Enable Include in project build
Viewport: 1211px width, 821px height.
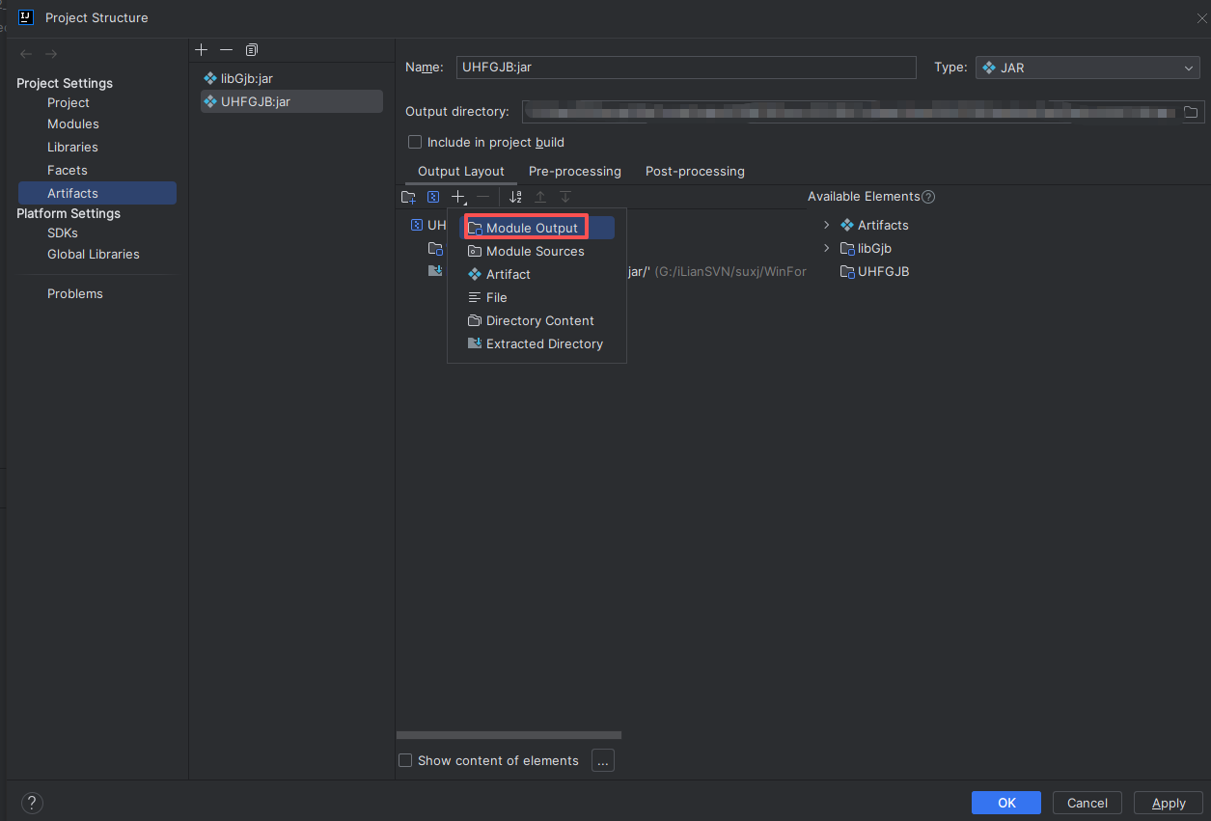click(415, 142)
